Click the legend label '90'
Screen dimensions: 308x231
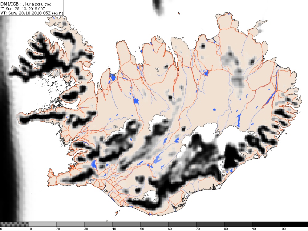click(x=254, y=229)
